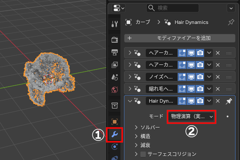Open the View Layer properties tab
This screenshot has width=240, height=160.
click(x=115, y=65)
